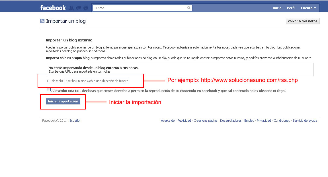Open Servicio de ayuda footer link
Image resolution: width=328 pixels, height=177 pixels.
(305, 121)
